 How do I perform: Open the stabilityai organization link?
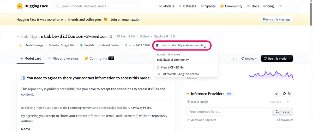(x=29, y=36)
